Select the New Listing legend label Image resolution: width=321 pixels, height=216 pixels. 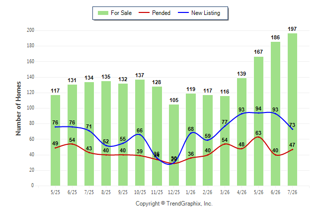[x=206, y=13]
